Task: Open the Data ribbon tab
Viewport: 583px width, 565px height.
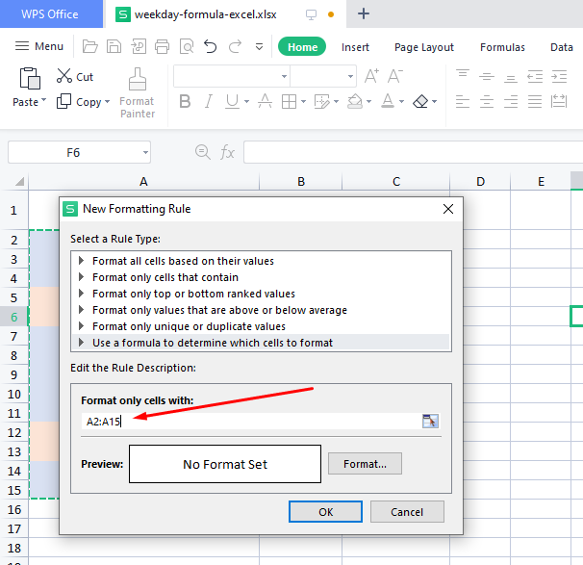Action: (562, 47)
